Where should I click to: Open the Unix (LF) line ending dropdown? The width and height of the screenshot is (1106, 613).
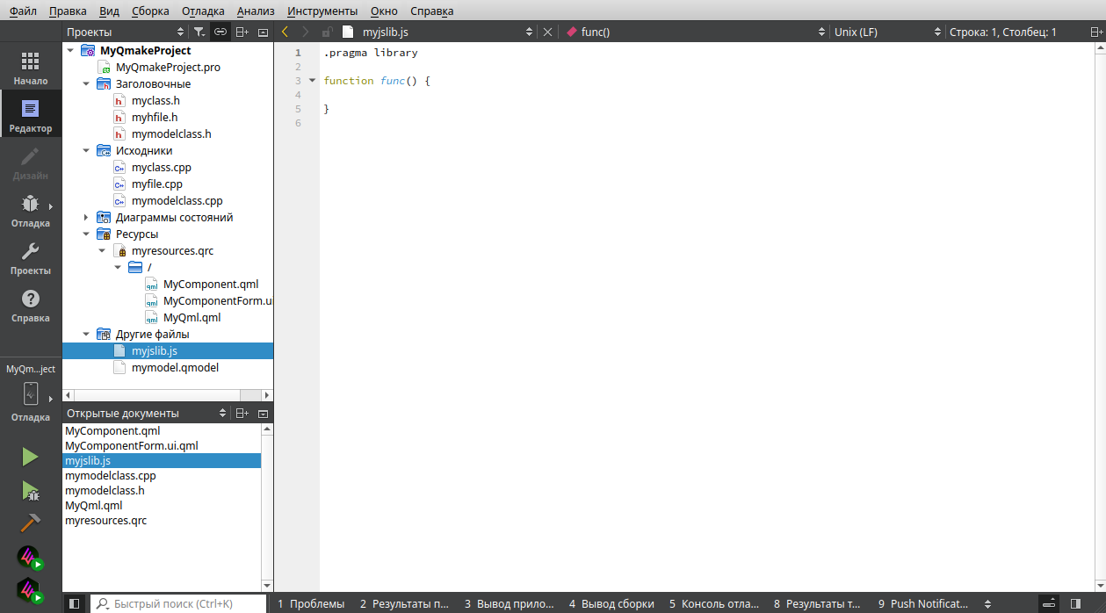886,32
